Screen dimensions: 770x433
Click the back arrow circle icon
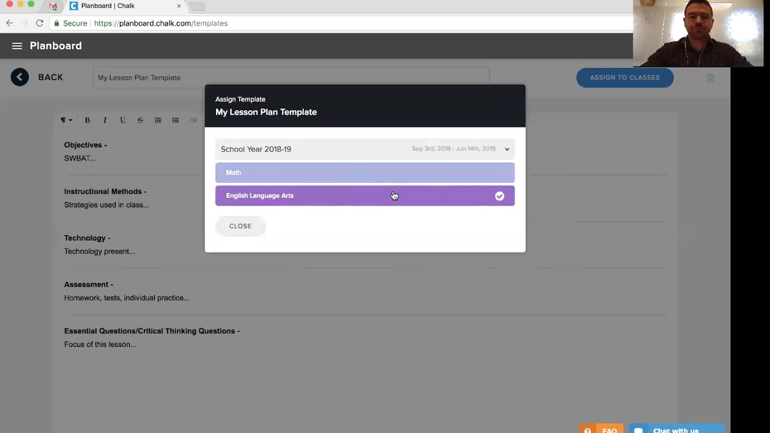(x=19, y=77)
